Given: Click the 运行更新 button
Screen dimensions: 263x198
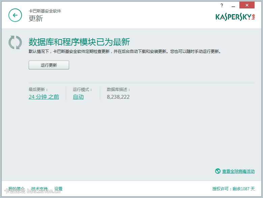Looking at the screenshot, I should click(49, 65).
